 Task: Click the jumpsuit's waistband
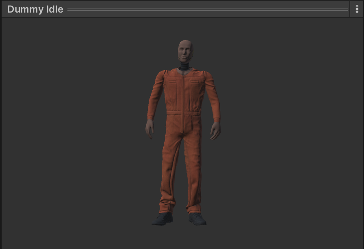coord(184,114)
